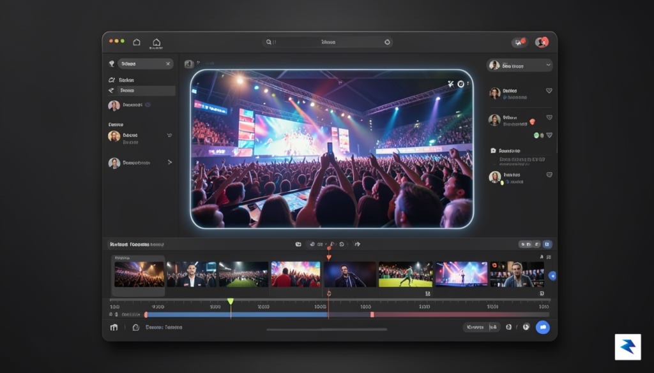The height and width of the screenshot is (373, 654).
Task: Click the green status dot in right panel
Action: pyautogui.click(x=536, y=135)
